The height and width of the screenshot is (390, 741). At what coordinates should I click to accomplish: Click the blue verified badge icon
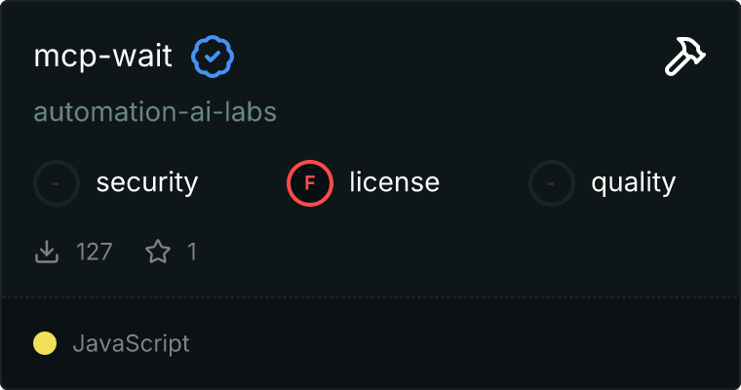coord(212,58)
